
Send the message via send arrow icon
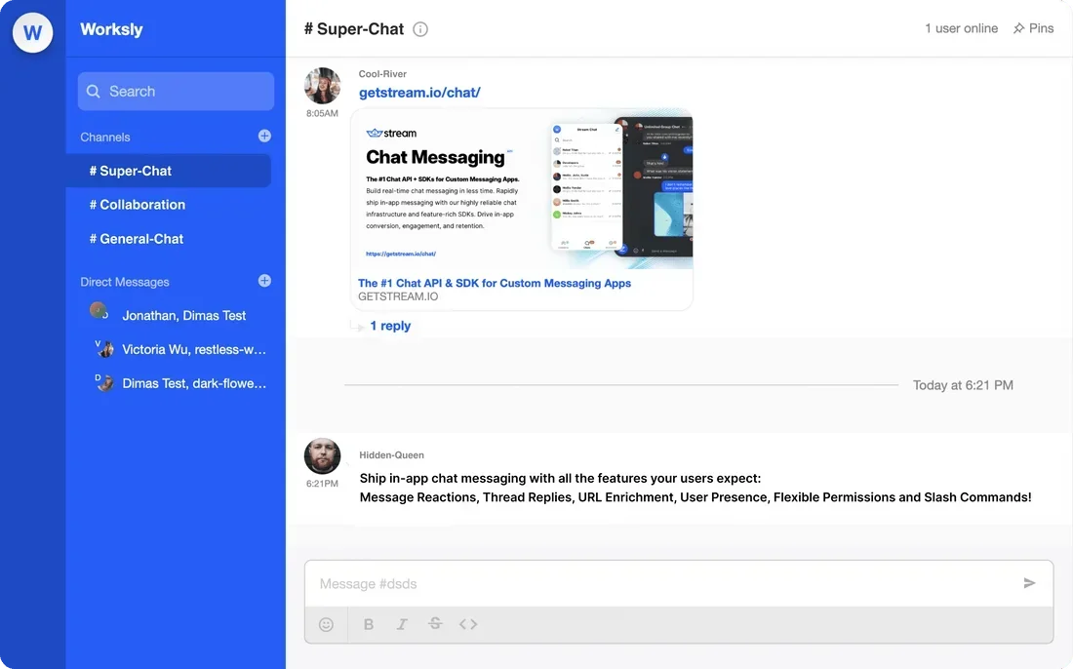coord(1029,583)
